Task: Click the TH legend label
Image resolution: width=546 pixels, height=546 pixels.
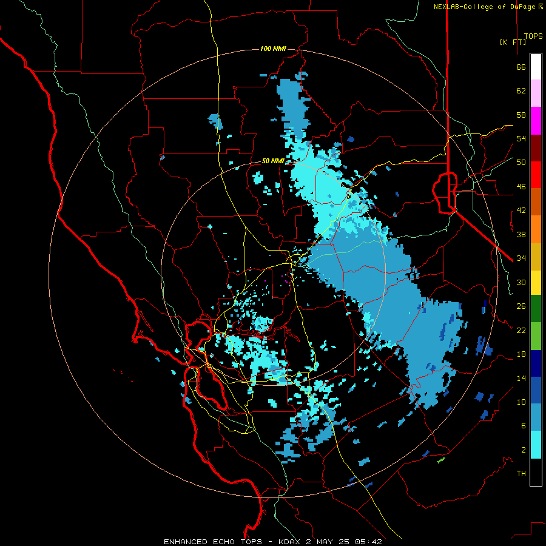Action: tap(521, 474)
